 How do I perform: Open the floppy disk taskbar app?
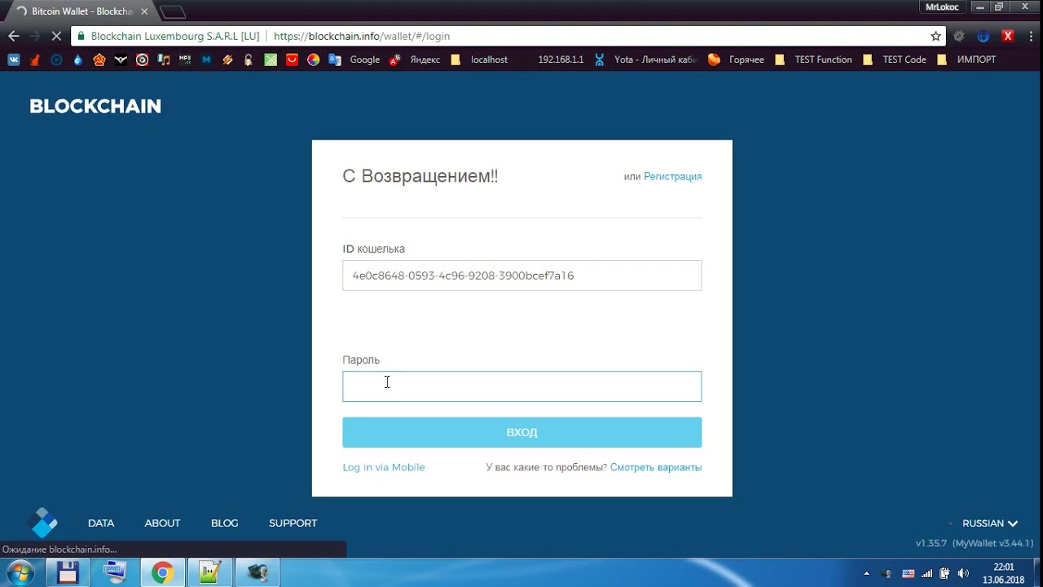point(68,572)
